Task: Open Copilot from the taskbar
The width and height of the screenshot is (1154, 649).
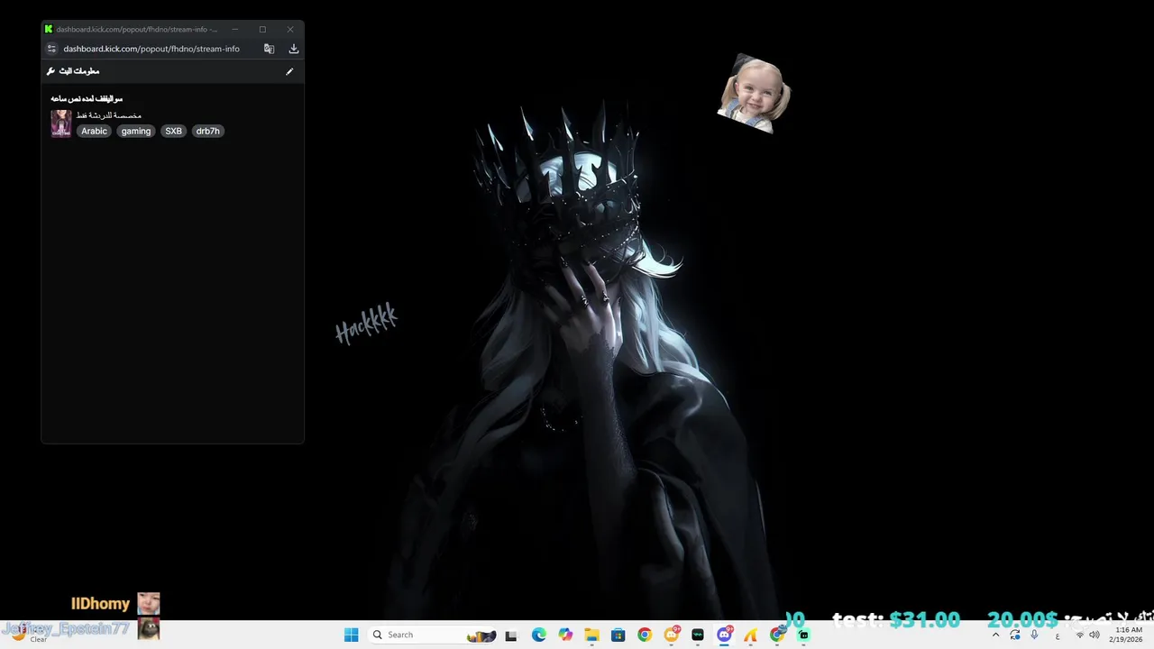Action: click(565, 635)
